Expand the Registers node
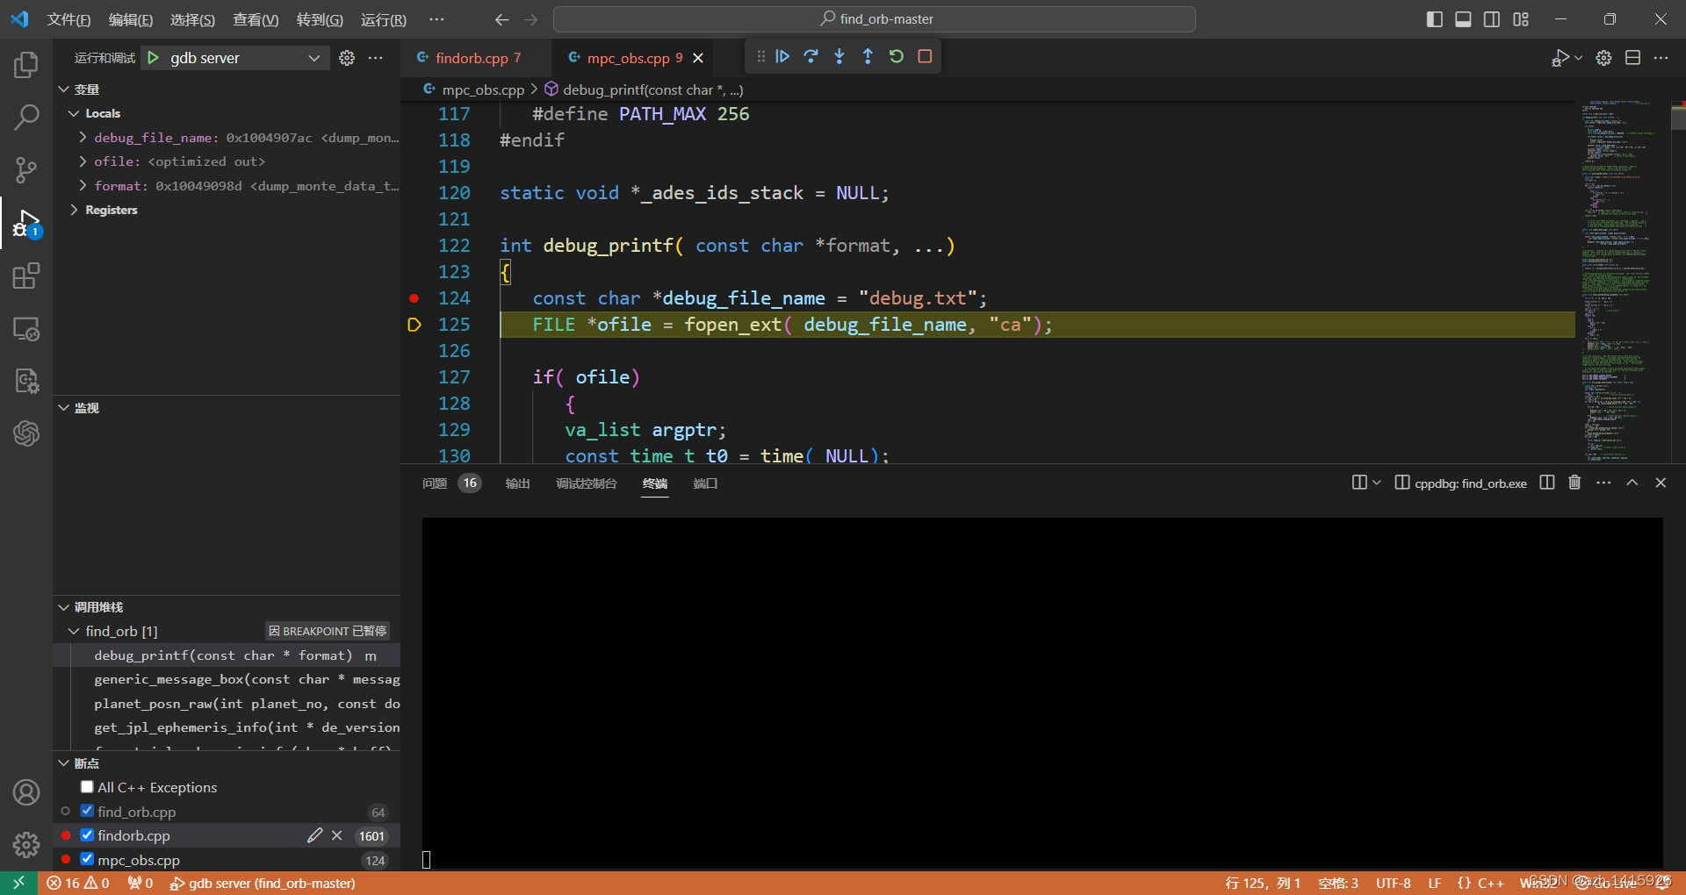This screenshot has width=1686, height=895. [74, 210]
